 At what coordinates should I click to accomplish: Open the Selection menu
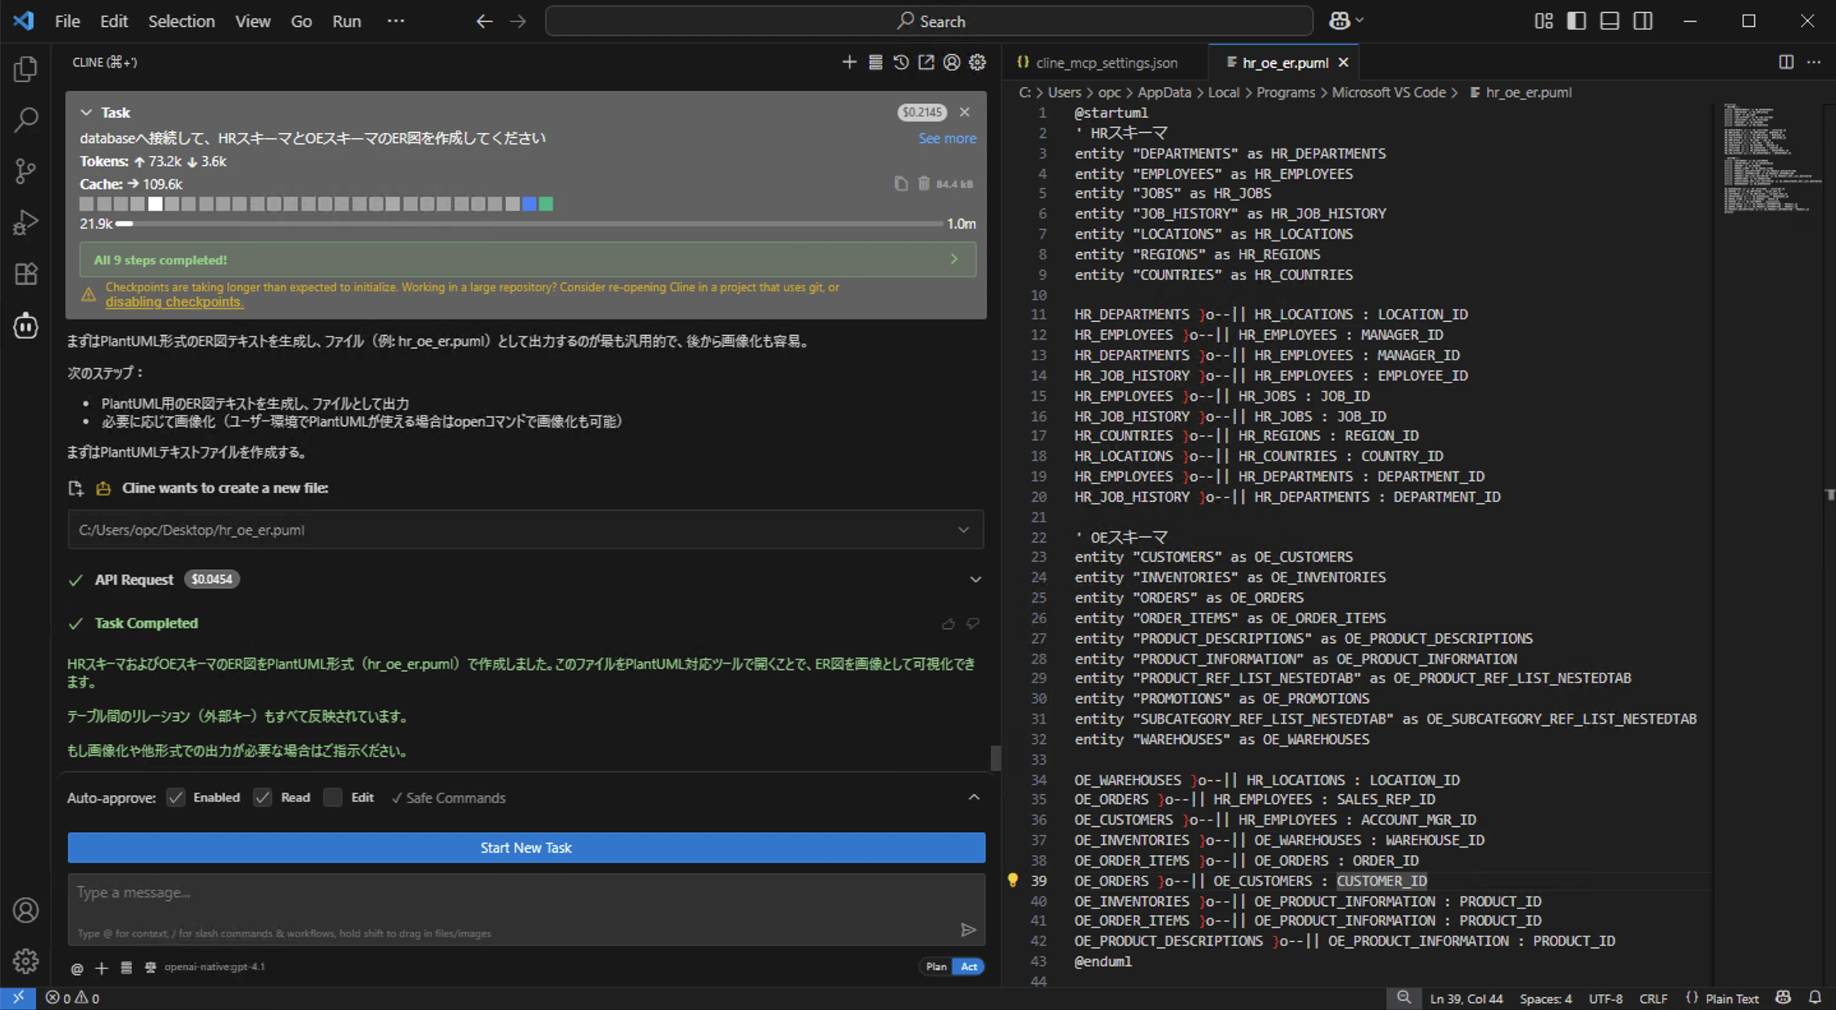coord(181,21)
